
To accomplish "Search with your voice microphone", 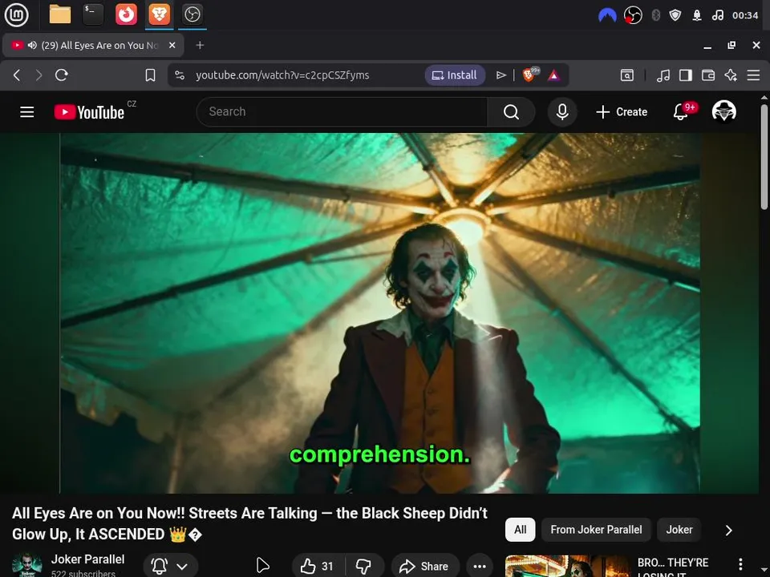I will pyautogui.click(x=562, y=112).
